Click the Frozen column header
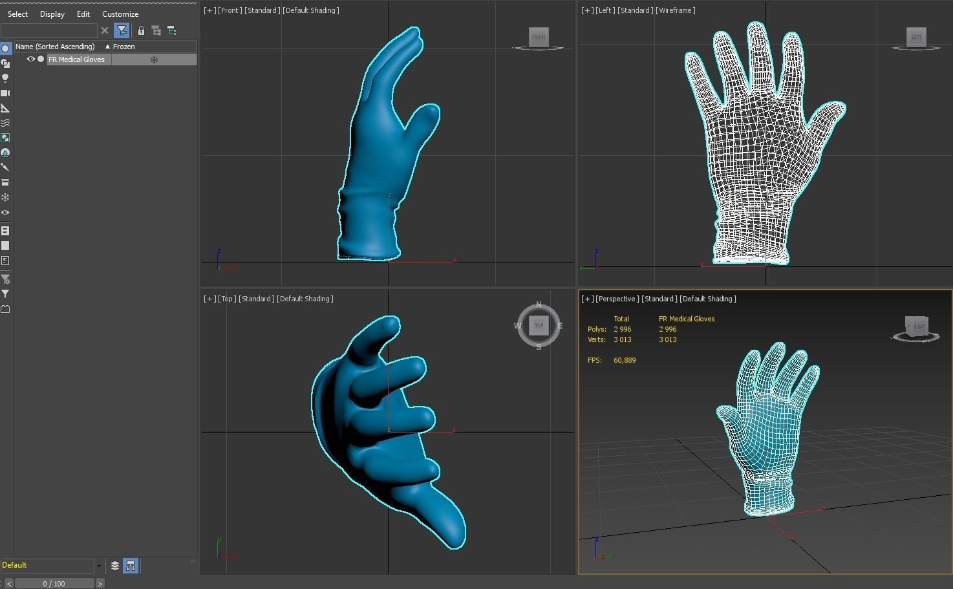 [x=154, y=47]
